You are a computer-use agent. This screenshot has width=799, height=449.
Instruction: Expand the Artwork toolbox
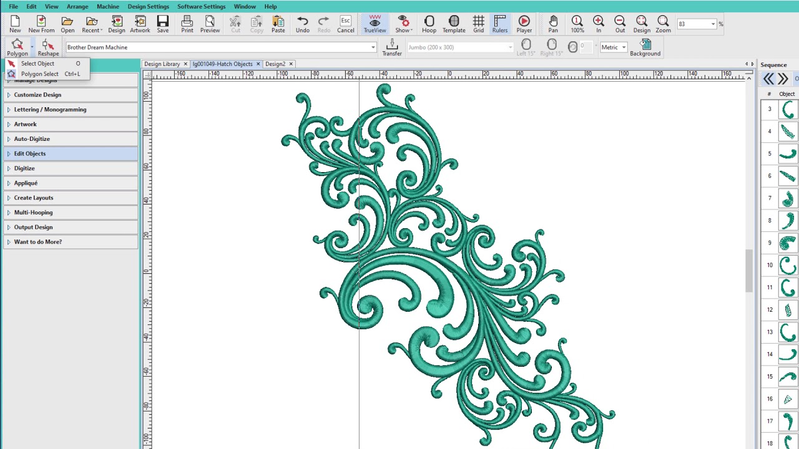(x=71, y=124)
